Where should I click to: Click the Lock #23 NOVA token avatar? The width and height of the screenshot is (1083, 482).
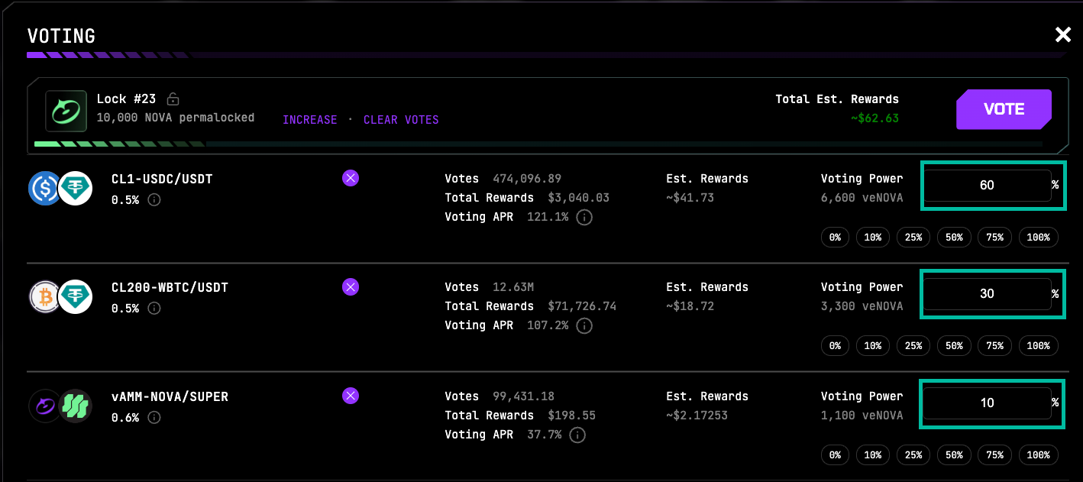pos(65,111)
